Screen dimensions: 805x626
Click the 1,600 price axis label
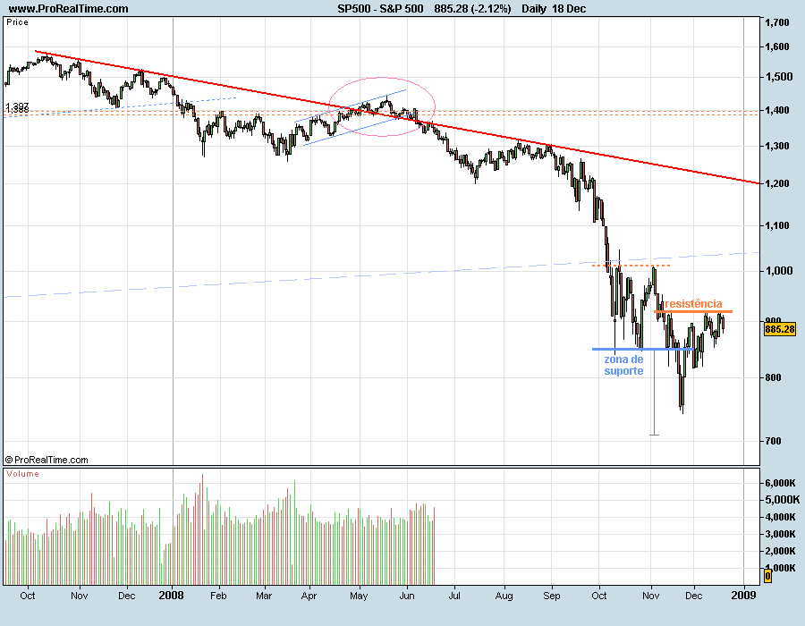click(776, 47)
